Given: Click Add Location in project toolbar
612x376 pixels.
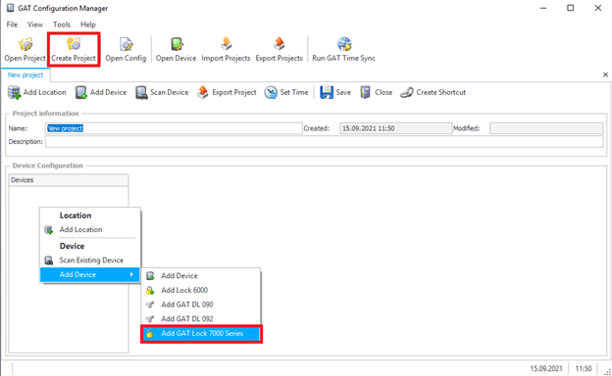Looking at the screenshot, I should pyautogui.click(x=37, y=92).
